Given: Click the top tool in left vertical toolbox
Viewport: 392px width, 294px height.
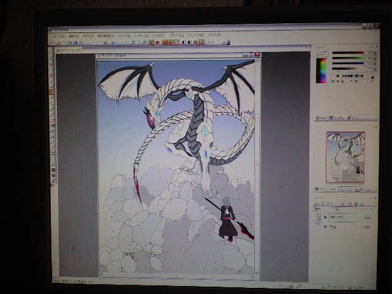Looking at the screenshot, I should pos(51,53).
